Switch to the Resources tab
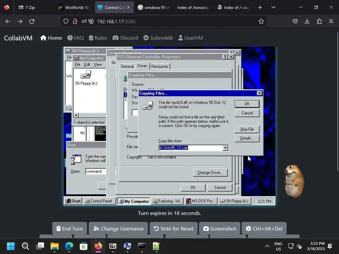 tap(160, 66)
